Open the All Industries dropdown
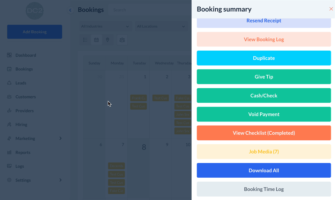This screenshot has height=200, width=335. [105, 27]
